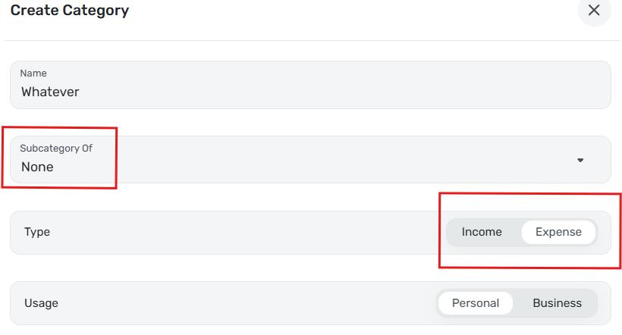Click the Type row label

click(37, 232)
